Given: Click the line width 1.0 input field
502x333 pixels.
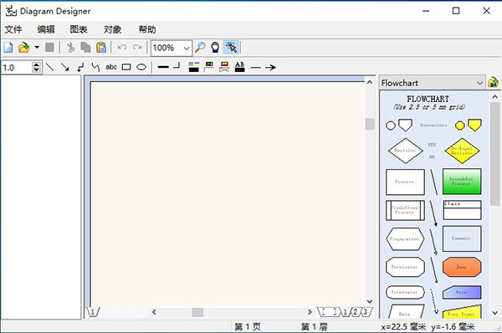Looking at the screenshot, I should (x=17, y=68).
